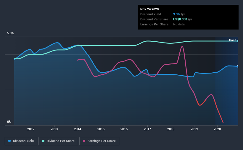This screenshot has height=150, width=243.
Task: Select the 2020 x-axis label
Action: coord(217,129)
